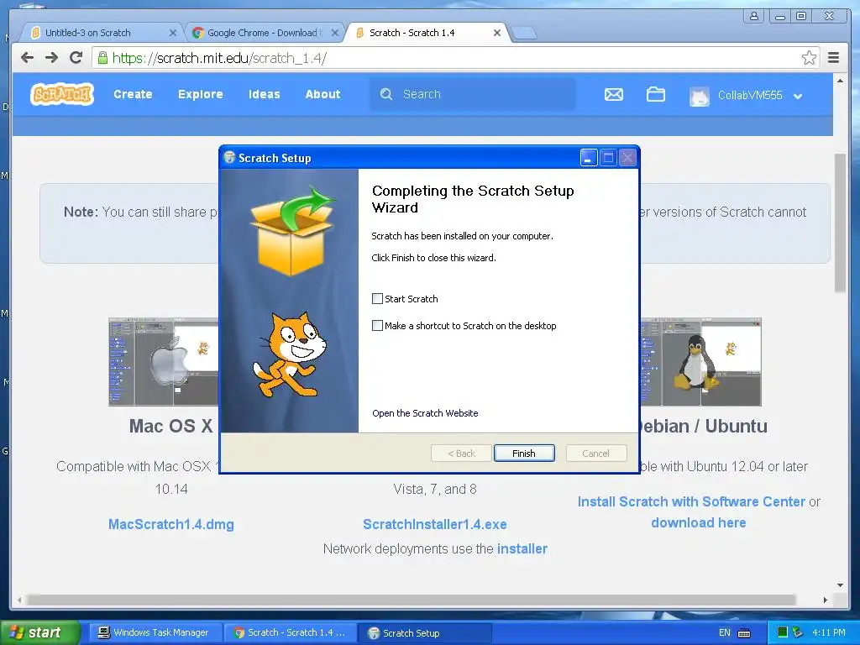Click the Debian / Ubuntu penguin thumbnail
The width and height of the screenshot is (860, 645).
[x=701, y=362]
